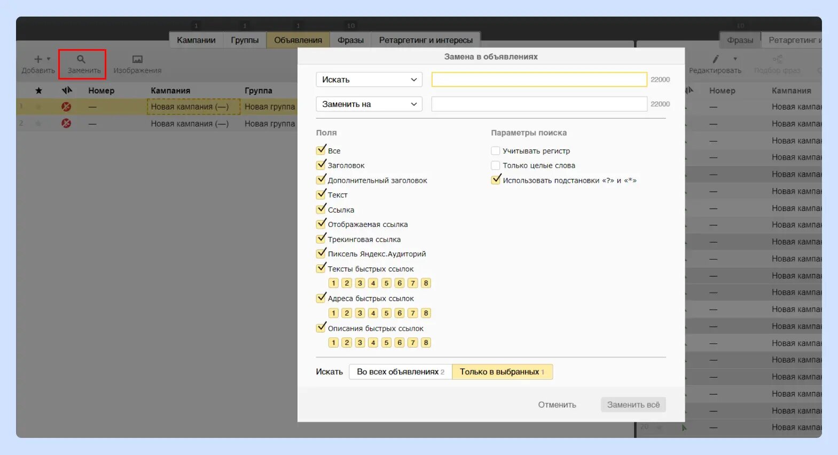Open the dropdown arrow next to Редактировать
Screen dimensions: 838x455
tap(735, 59)
